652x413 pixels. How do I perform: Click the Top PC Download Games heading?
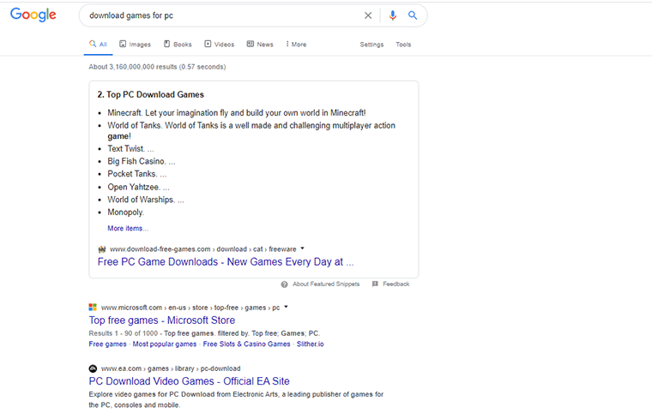[x=150, y=95]
